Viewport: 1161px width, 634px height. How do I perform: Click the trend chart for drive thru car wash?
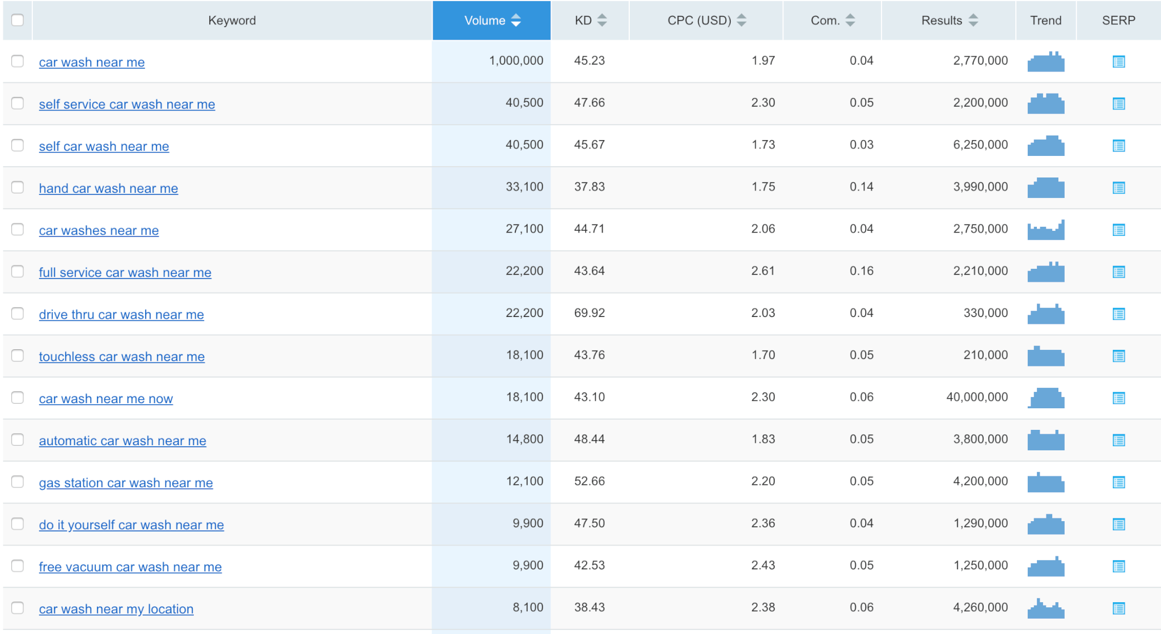1045,314
